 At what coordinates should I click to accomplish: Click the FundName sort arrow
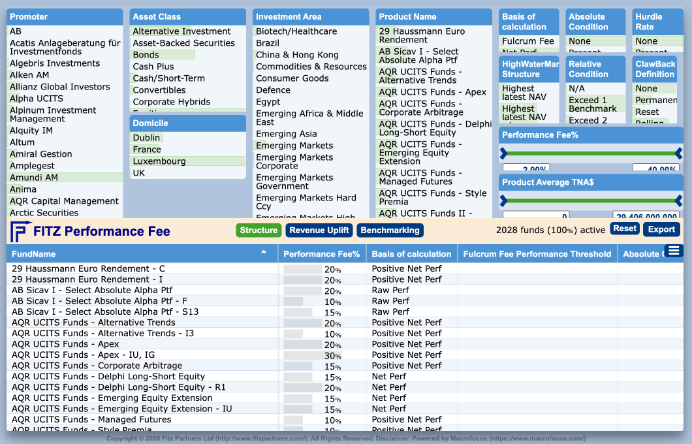[264, 251]
